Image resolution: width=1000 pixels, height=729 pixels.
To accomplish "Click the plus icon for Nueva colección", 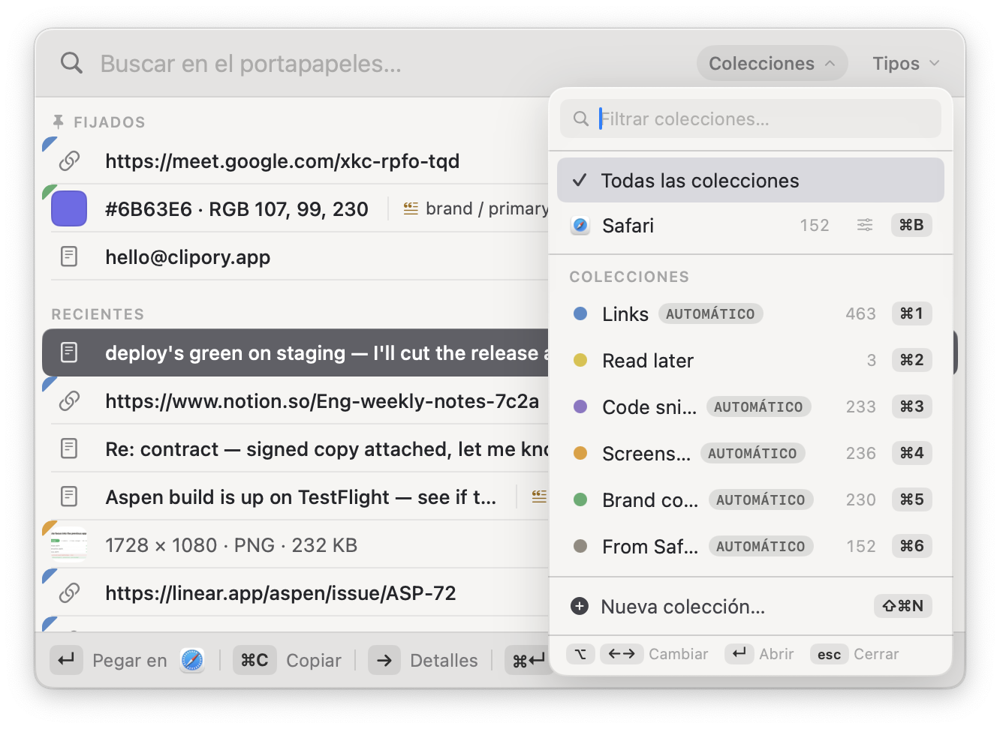I will click(580, 606).
